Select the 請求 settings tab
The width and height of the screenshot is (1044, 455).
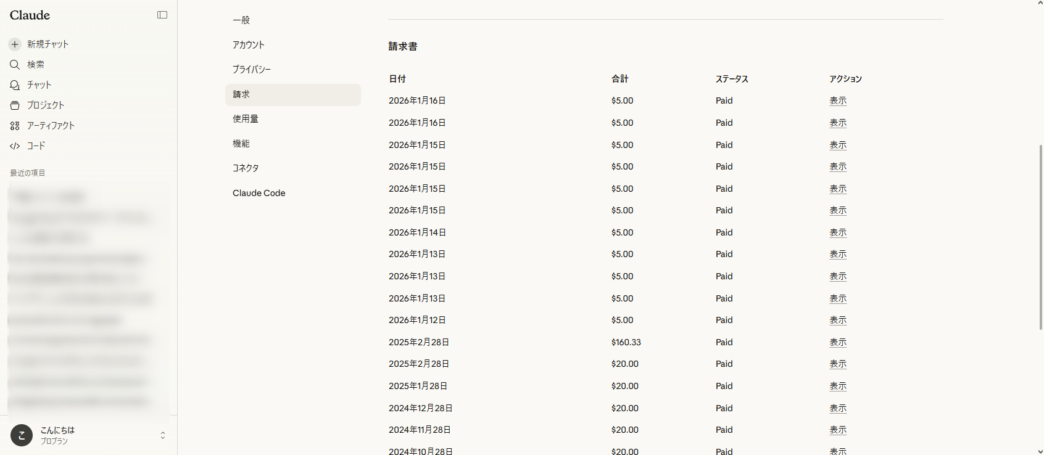pos(293,94)
